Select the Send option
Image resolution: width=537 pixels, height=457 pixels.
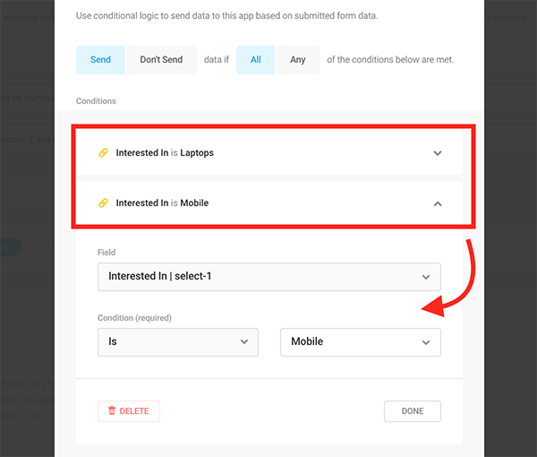[x=100, y=60]
